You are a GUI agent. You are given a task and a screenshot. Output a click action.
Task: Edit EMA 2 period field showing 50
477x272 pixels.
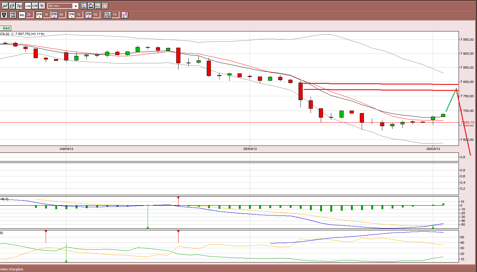click(x=62, y=15)
